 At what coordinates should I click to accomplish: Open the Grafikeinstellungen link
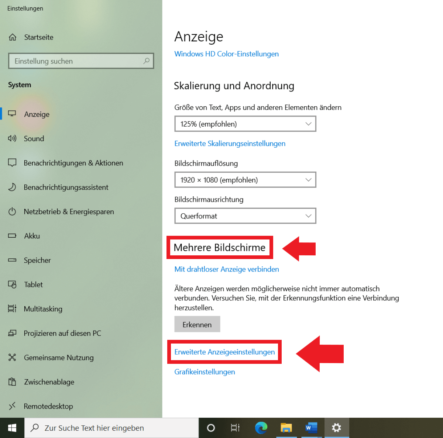pos(205,372)
